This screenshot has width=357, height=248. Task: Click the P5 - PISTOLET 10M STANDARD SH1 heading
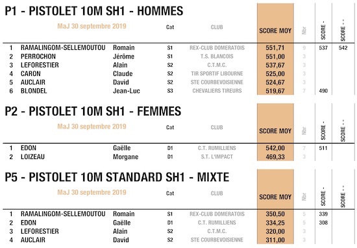[x=117, y=177]
